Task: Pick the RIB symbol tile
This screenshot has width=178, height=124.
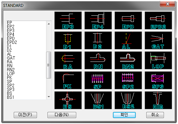Action: pos(158,100)
